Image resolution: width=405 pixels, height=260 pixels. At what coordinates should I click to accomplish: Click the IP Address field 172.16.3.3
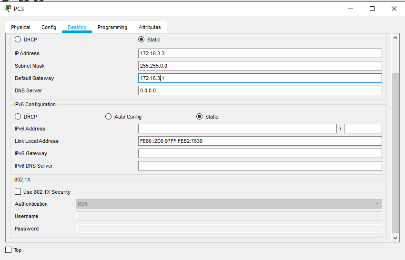[260, 53]
